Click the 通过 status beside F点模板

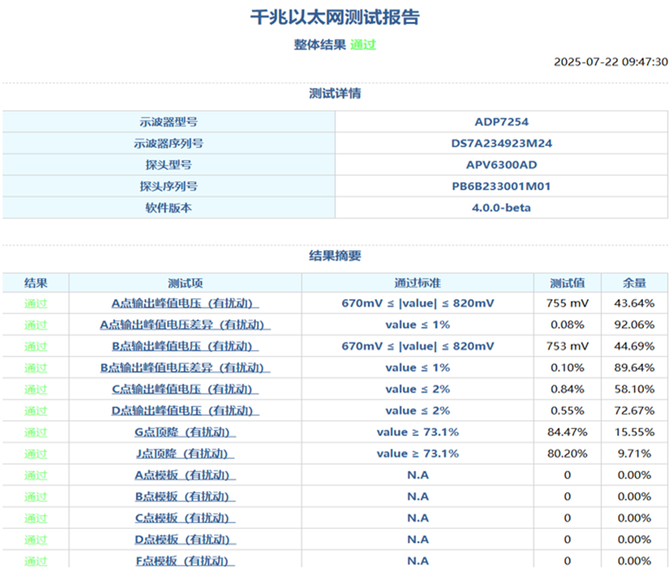(x=36, y=560)
